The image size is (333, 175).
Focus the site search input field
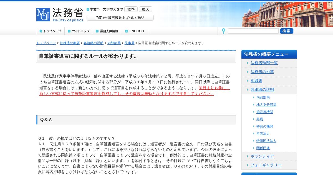click(253, 31)
